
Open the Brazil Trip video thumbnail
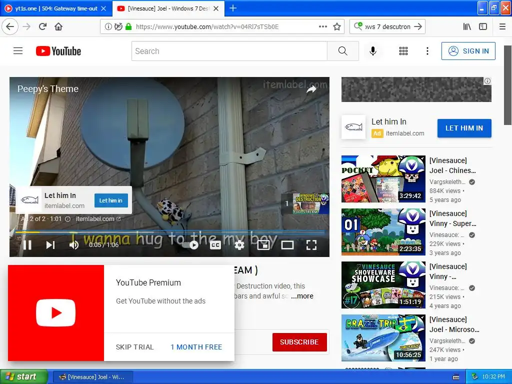[x=383, y=338]
